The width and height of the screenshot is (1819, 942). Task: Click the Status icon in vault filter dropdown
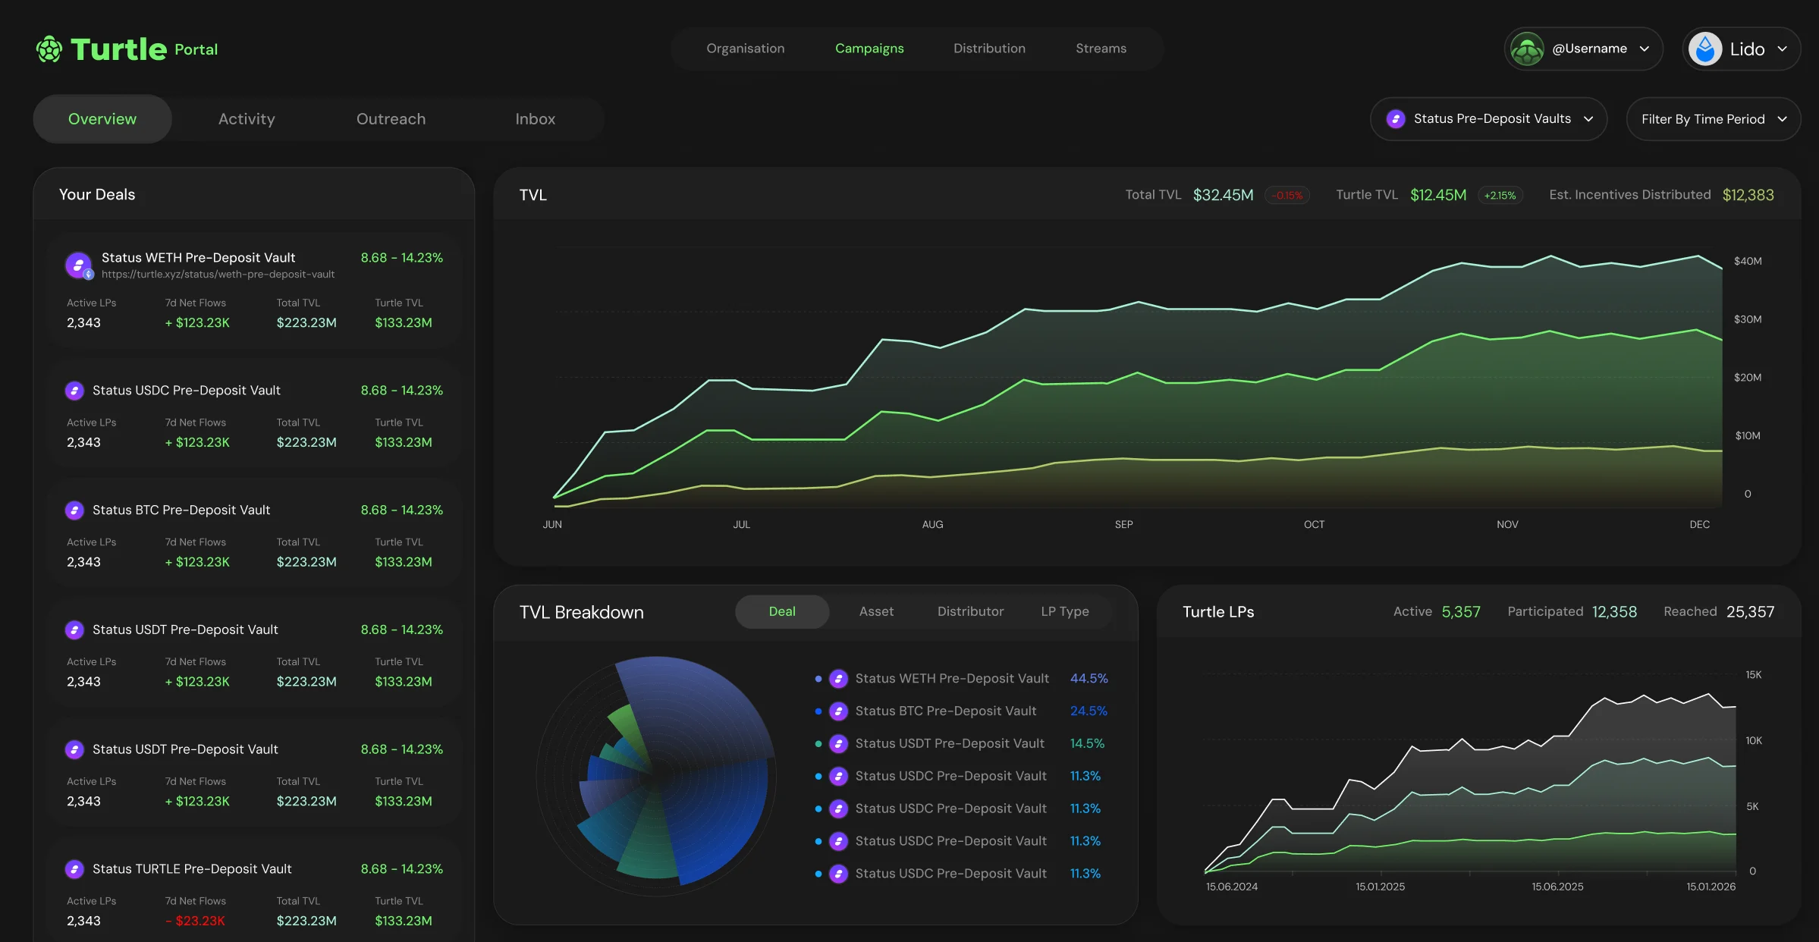[x=1396, y=119]
